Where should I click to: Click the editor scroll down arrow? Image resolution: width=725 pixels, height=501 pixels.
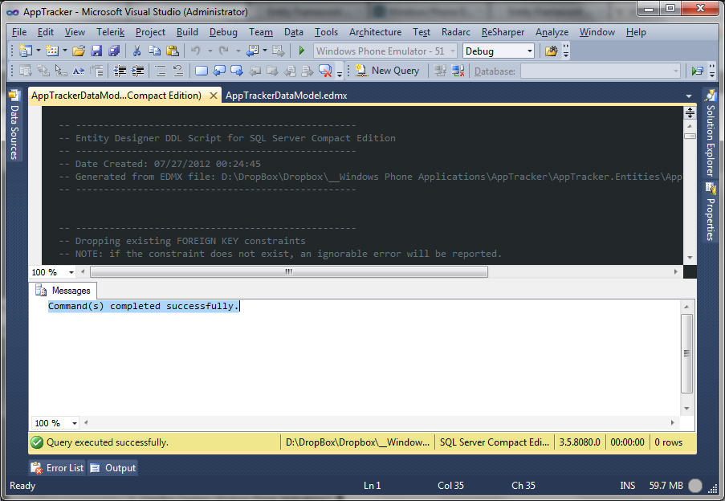click(690, 258)
